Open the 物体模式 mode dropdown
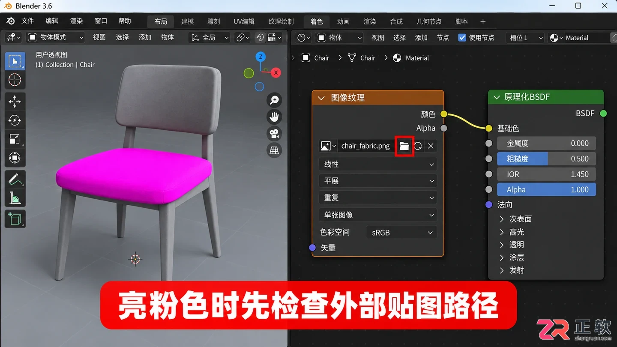Screen dimensions: 617x347 [x=56, y=37]
